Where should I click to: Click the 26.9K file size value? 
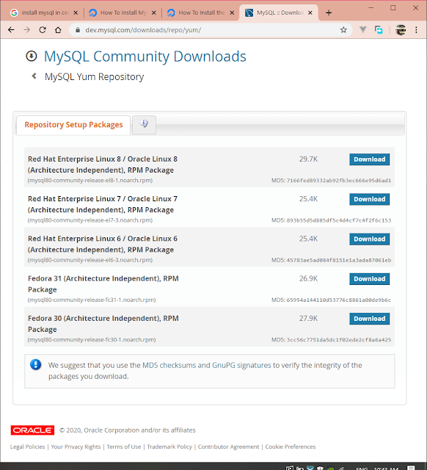coord(308,278)
